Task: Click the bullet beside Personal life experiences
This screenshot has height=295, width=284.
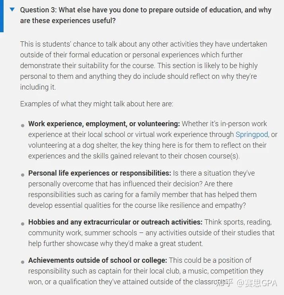Action: click(x=23, y=175)
